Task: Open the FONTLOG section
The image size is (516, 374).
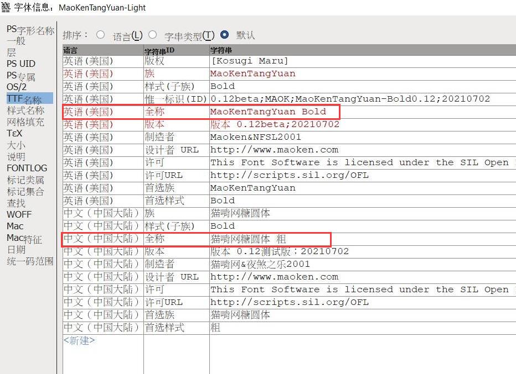Action: coord(27,168)
